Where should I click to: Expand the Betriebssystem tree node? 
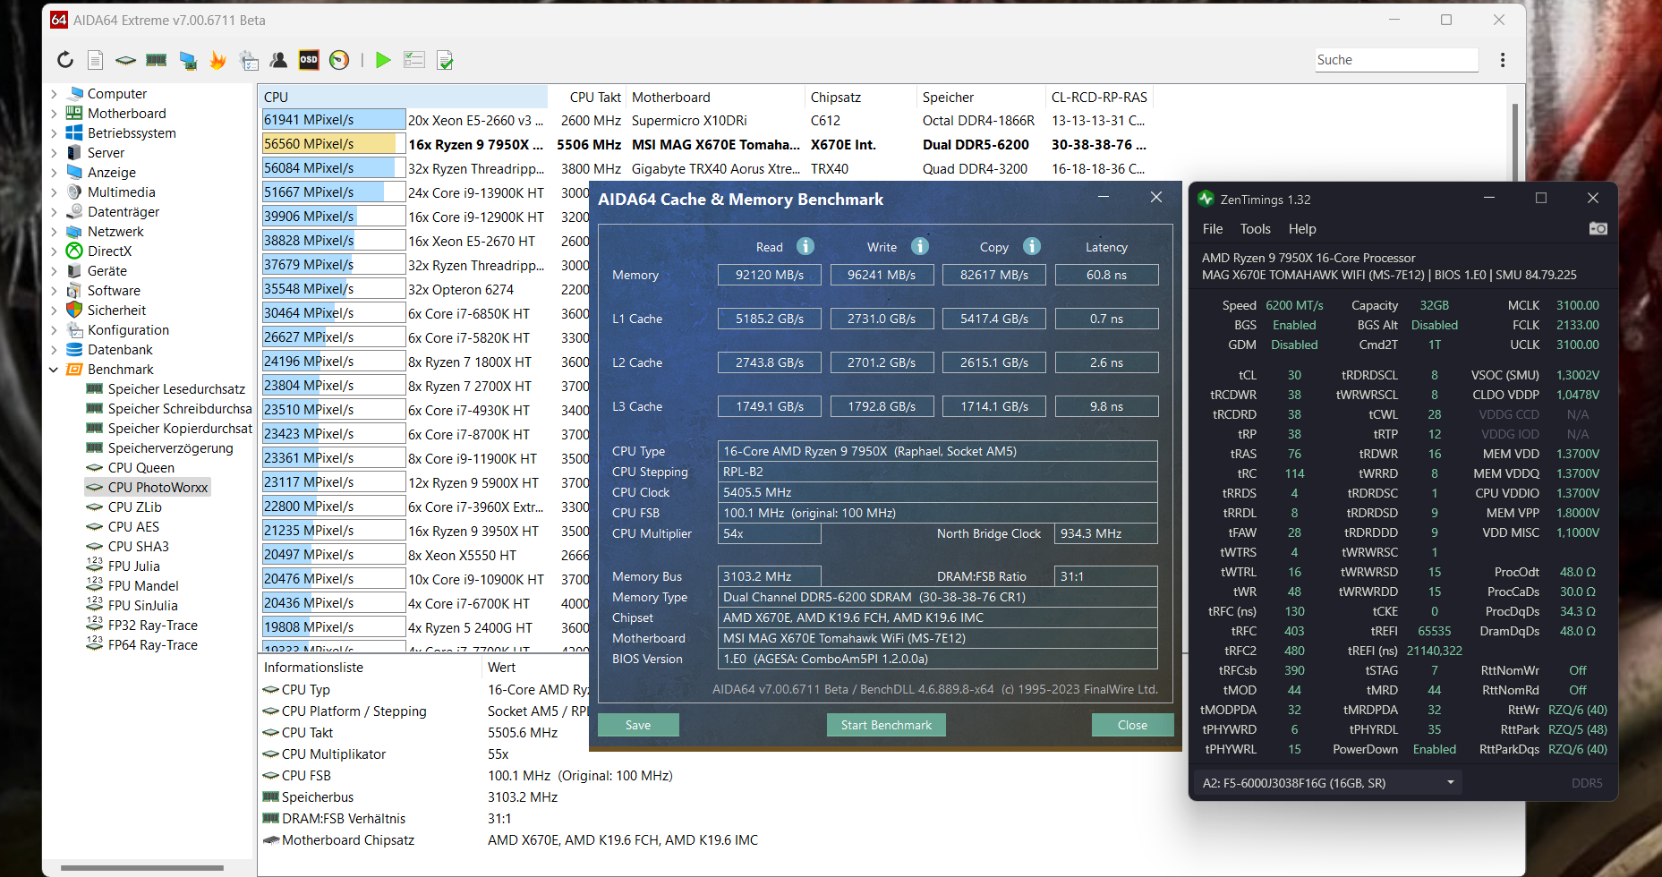pos(54,133)
